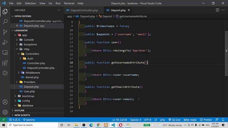
Task: Click the feedback icon in status bar
Action: (x=217, y=120)
